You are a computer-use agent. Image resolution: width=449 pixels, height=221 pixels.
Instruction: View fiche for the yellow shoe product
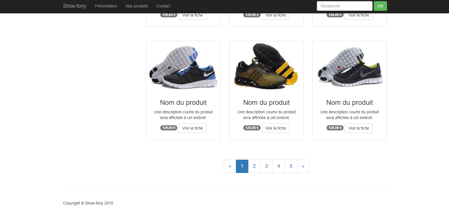coord(275,128)
